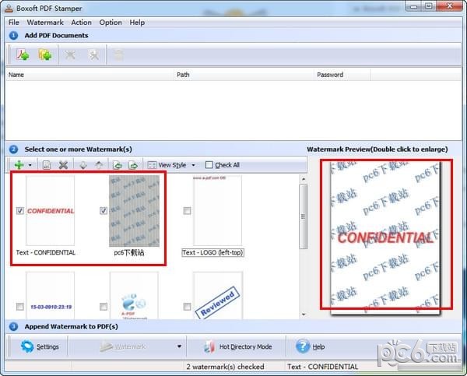This screenshot has height=376, width=467.
Task: Check the Text - LOGO (left-top) checkbox
Action: [x=187, y=211]
